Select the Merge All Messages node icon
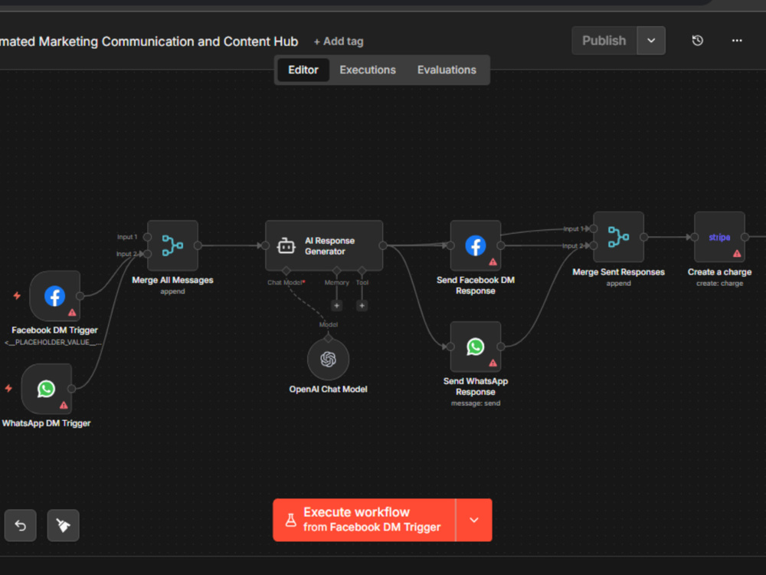766x575 pixels. (x=172, y=245)
